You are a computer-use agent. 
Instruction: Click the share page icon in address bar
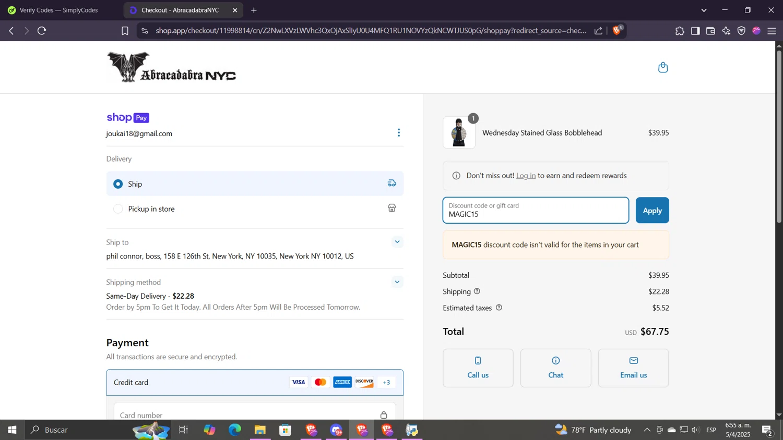click(x=598, y=31)
